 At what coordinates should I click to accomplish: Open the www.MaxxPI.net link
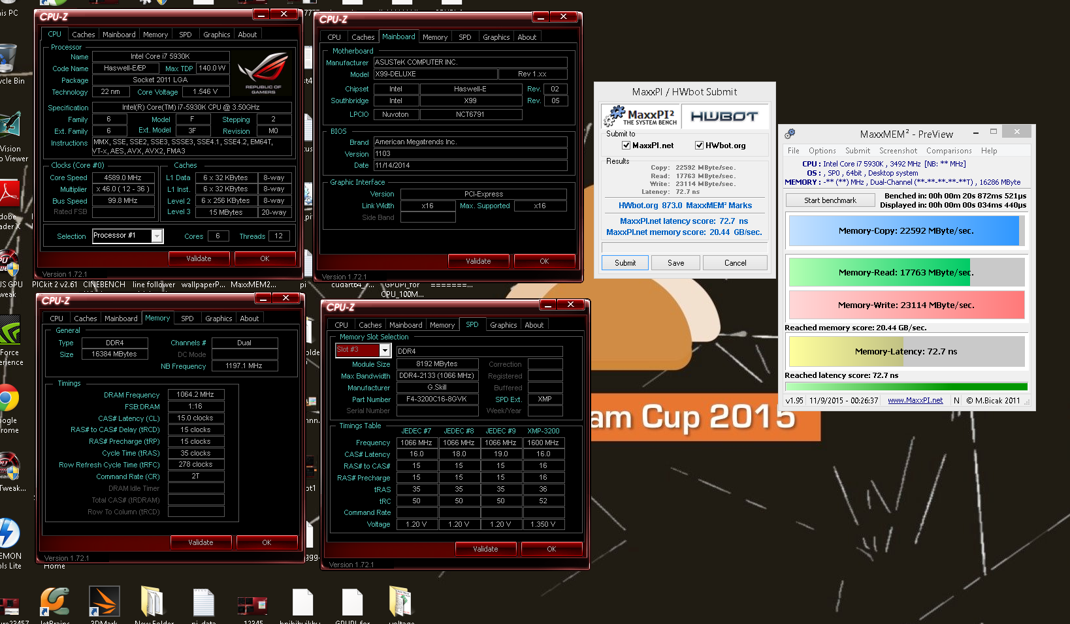coord(915,401)
